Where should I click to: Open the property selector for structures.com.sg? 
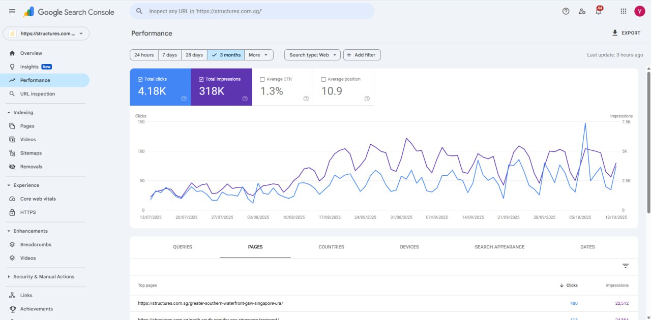pyautogui.click(x=45, y=33)
